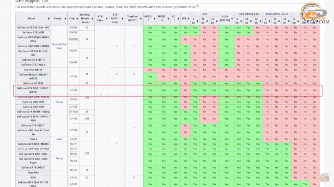Sort the VP8 column with its arrows
Image resolution: width=334 pixels, height=187 pixels.
click(x=188, y=19)
